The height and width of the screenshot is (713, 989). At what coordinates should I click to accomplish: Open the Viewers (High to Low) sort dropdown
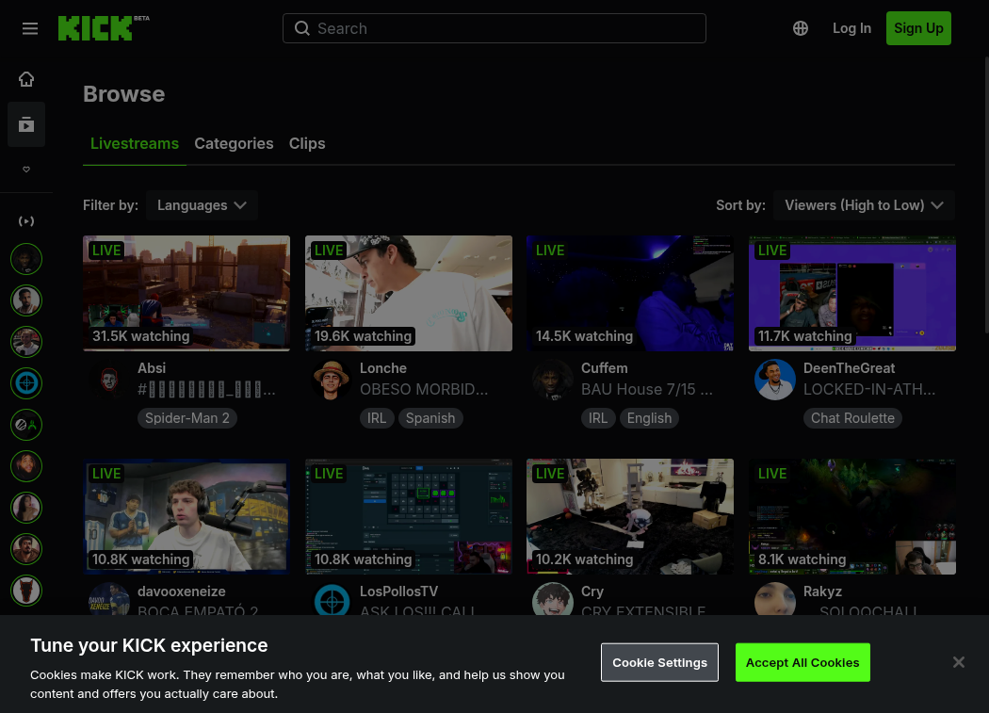864,205
